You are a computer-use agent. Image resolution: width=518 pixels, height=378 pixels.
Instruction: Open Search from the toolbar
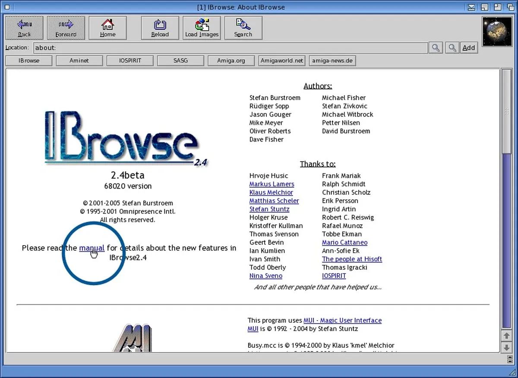point(243,28)
